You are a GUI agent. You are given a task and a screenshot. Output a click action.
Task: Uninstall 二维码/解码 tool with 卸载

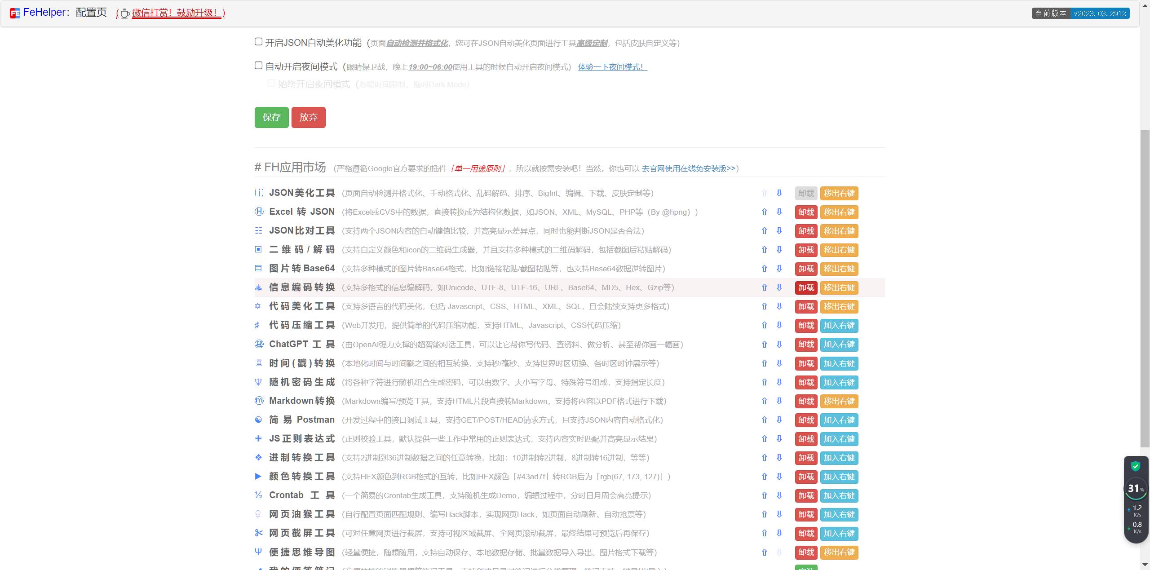point(806,250)
